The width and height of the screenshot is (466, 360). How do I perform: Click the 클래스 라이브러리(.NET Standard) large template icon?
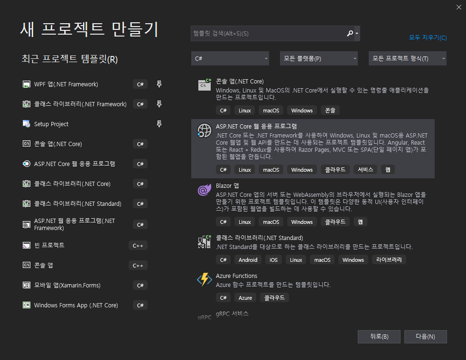click(x=205, y=242)
